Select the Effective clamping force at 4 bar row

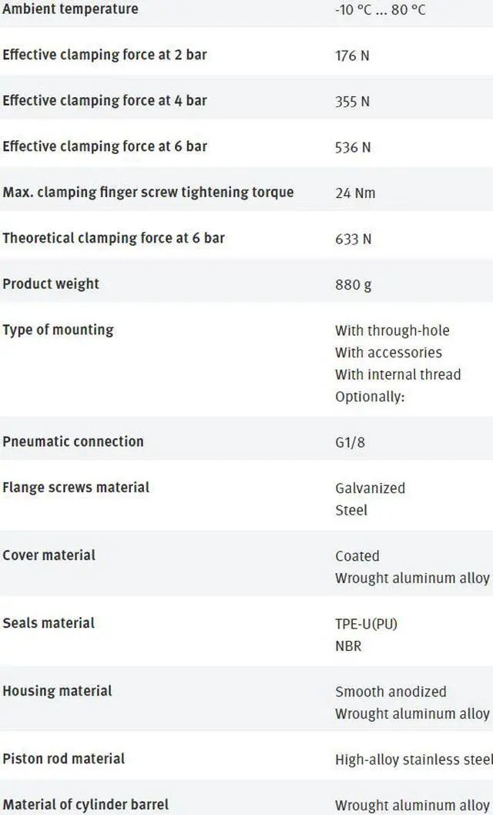(x=105, y=101)
